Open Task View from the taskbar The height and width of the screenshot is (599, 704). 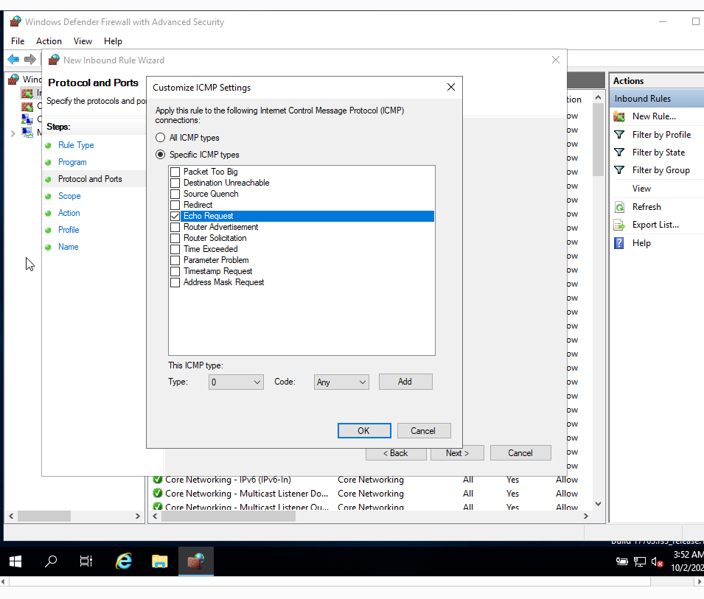point(86,561)
